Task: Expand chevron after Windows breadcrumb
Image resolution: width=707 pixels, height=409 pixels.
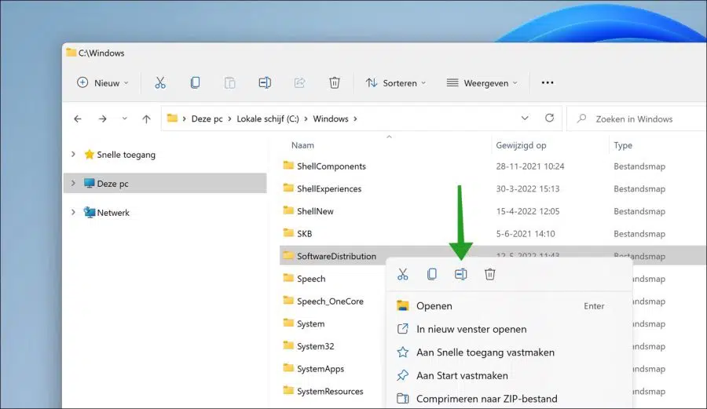Action: tap(355, 119)
